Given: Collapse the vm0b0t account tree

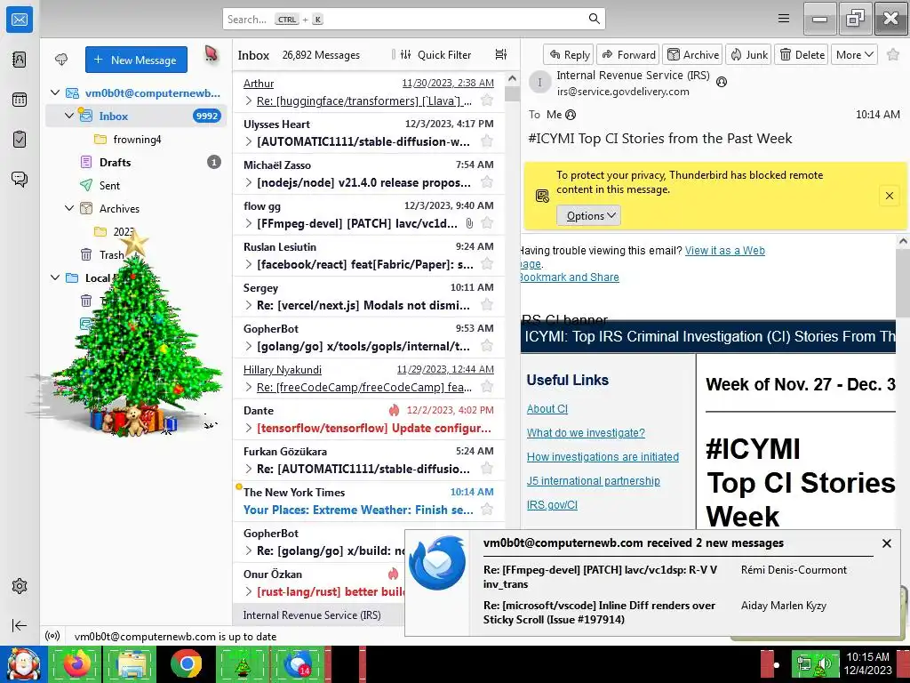Looking at the screenshot, I should coord(55,92).
